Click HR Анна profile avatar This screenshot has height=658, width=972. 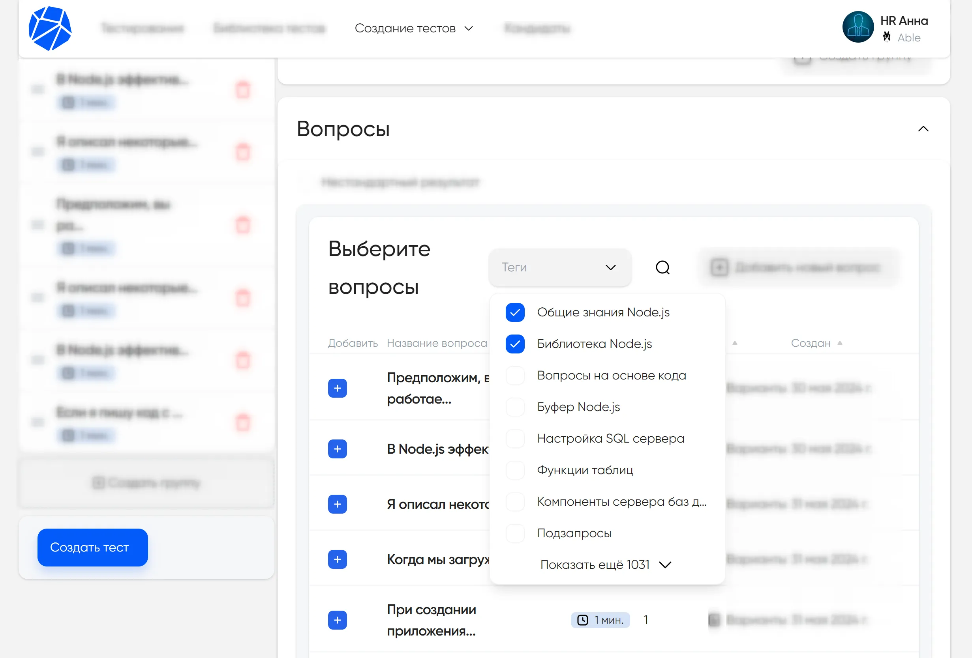tap(858, 27)
